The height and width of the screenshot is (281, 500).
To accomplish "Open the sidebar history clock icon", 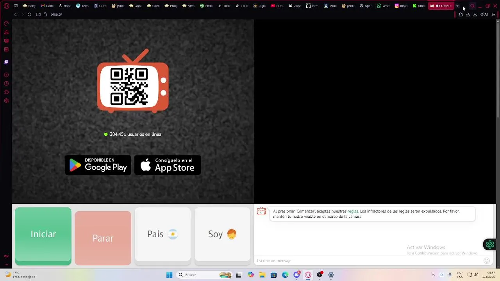I will tap(6, 84).
